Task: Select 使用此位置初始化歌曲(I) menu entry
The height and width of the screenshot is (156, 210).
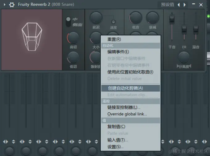Action: (x=131, y=72)
